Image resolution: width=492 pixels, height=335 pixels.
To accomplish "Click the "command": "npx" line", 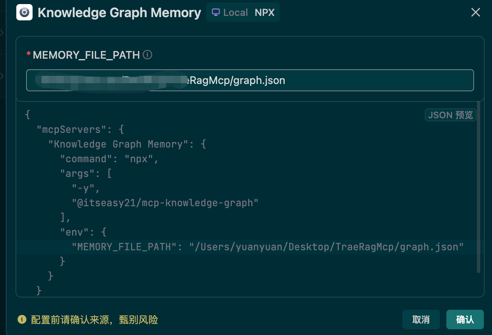I will point(110,159).
